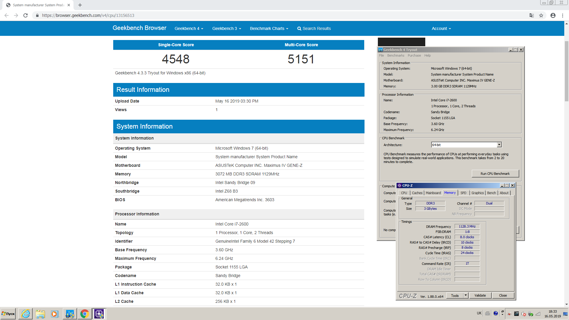Click the taskbar clock showing 18:33
The image size is (569, 320).
[x=552, y=314]
